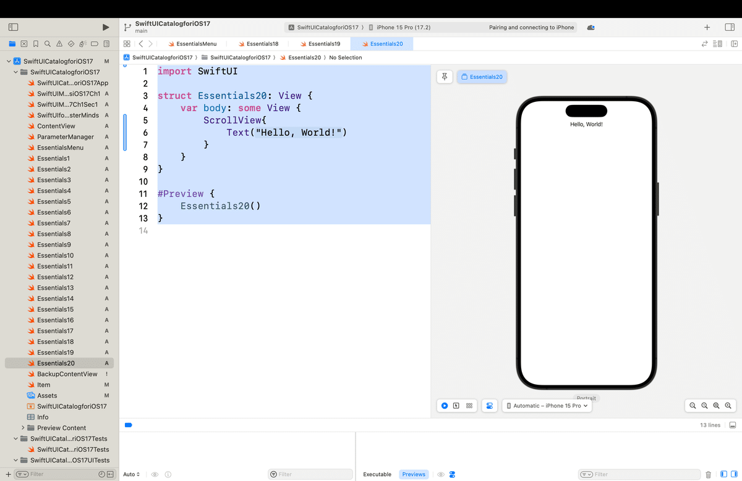Add an editor on the right
This screenshot has width=742, height=481.
pyautogui.click(x=734, y=44)
